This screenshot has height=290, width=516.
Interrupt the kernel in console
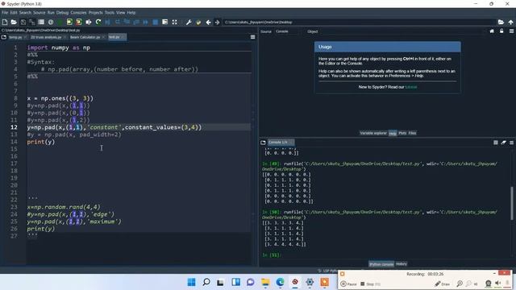pos(496,143)
